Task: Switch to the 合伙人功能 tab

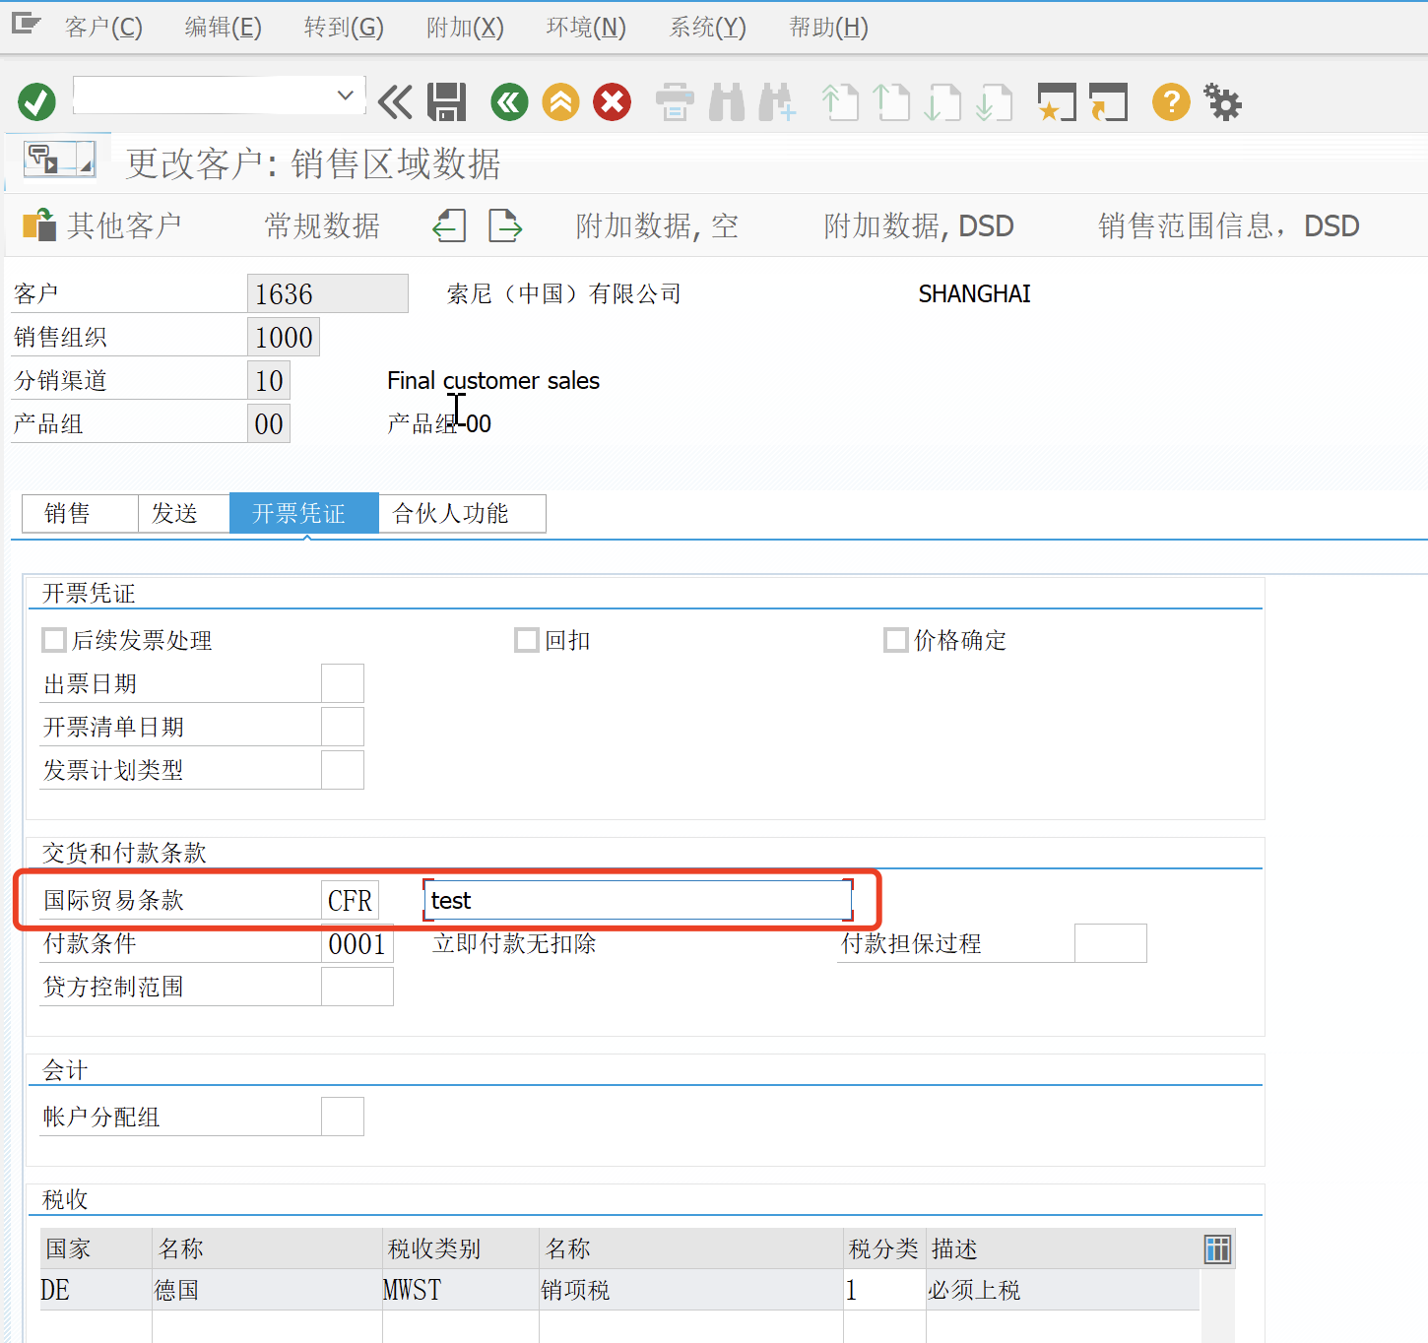Action: tap(462, 514)
